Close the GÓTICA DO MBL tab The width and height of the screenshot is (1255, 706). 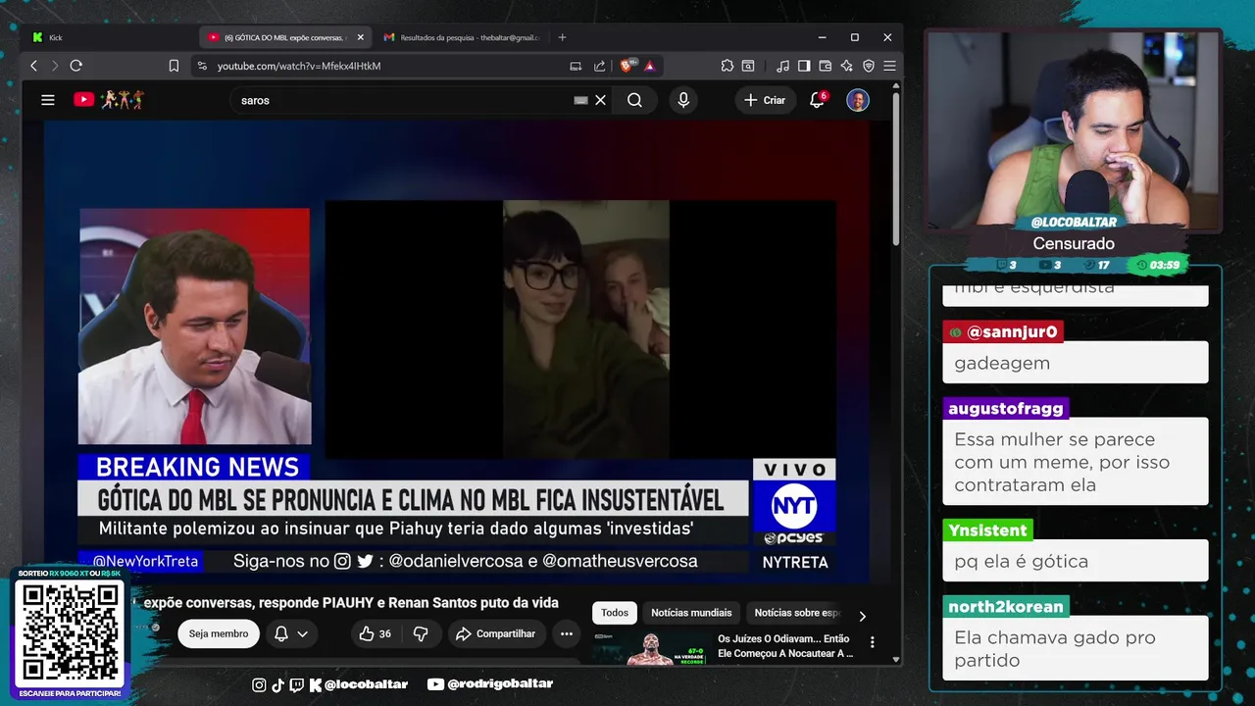point(360,37)
